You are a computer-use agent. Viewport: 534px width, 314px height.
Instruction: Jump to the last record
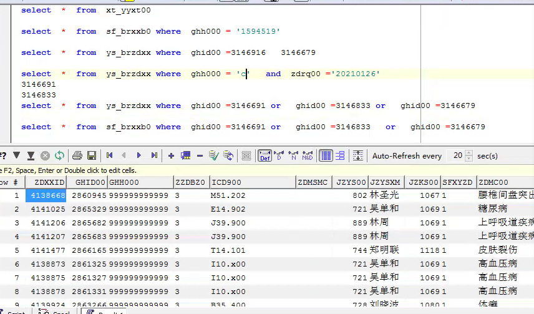(153, 155)
